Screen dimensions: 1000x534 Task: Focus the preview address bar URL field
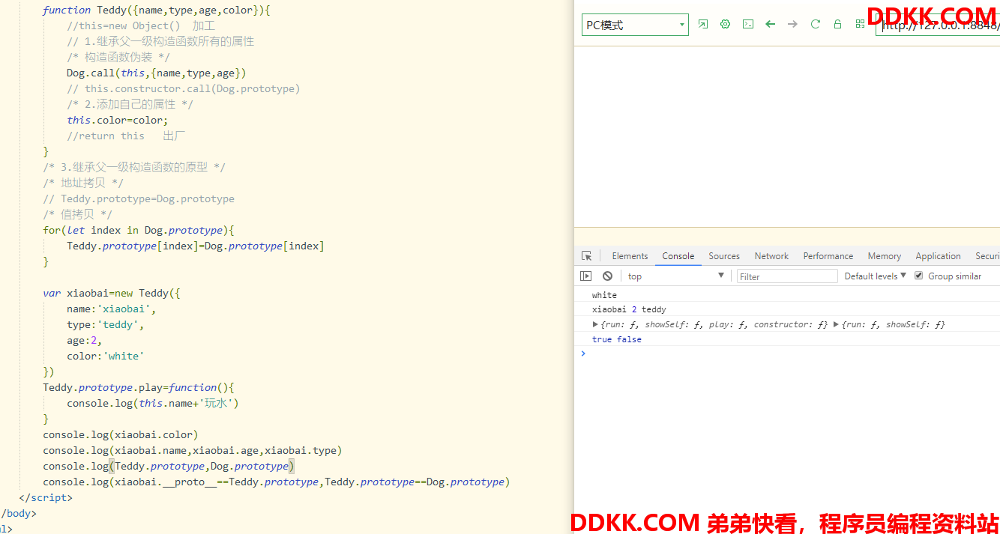(938, 25)
